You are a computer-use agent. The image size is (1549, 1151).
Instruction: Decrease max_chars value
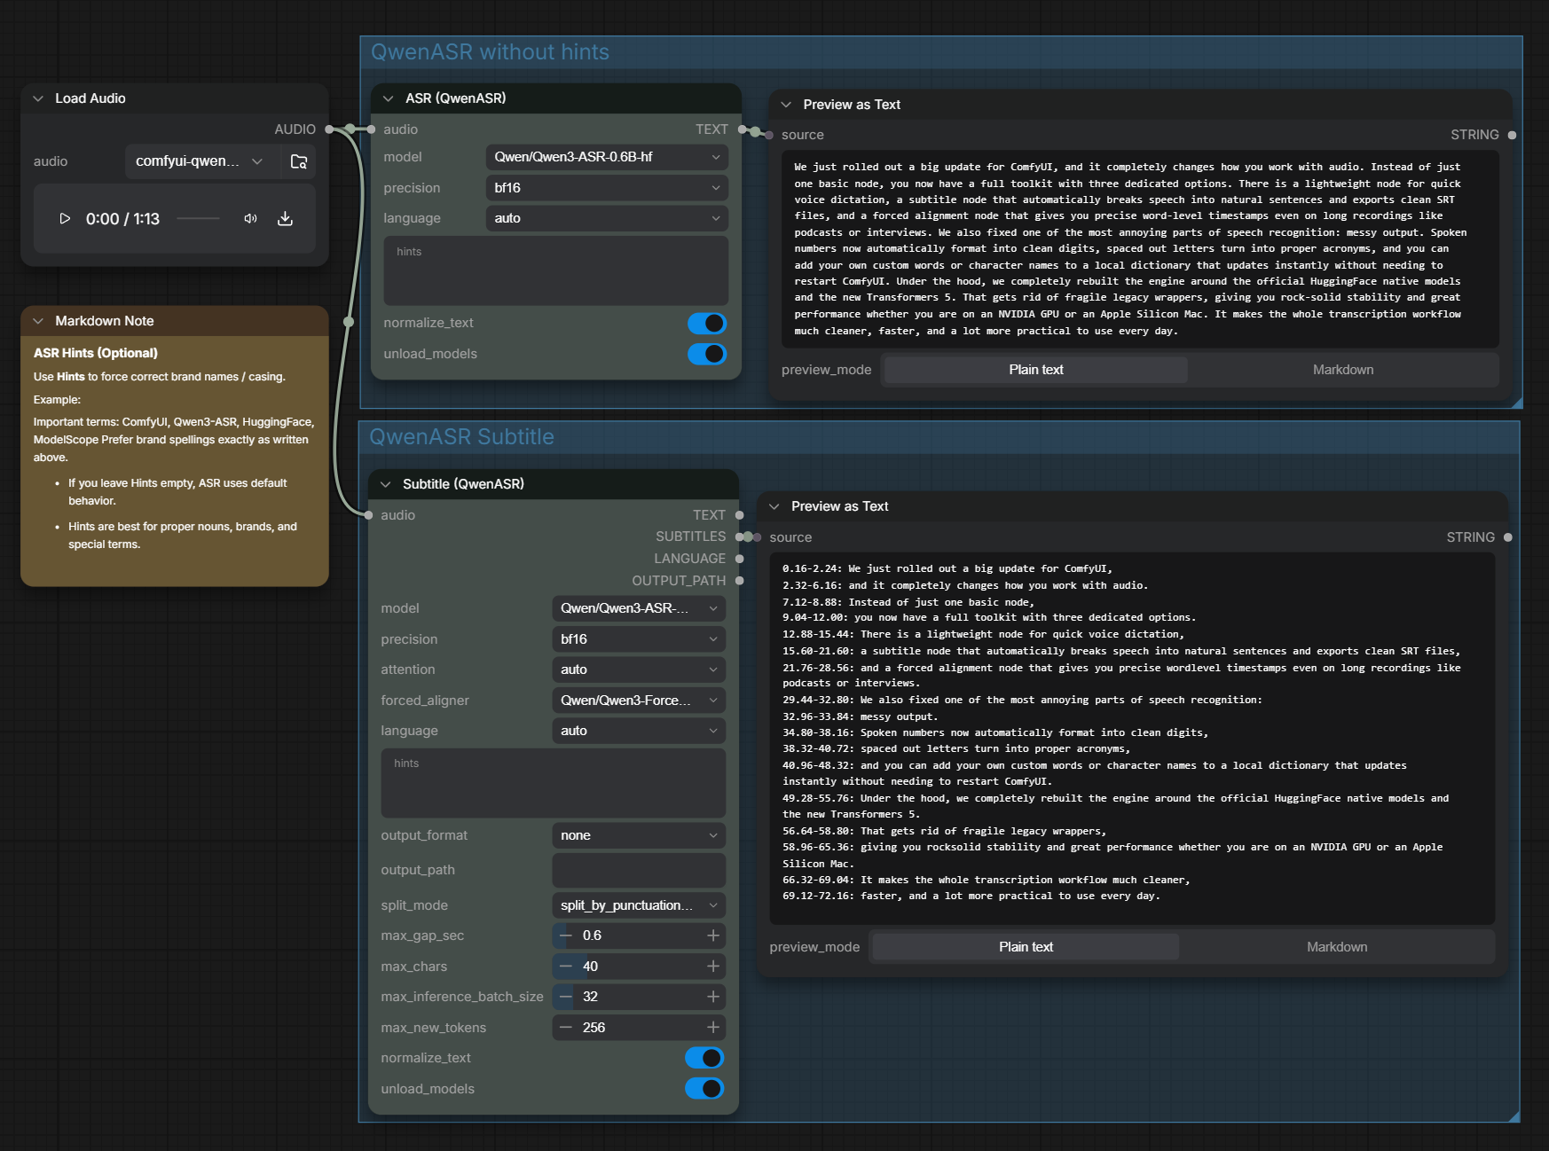click(565, 967)
